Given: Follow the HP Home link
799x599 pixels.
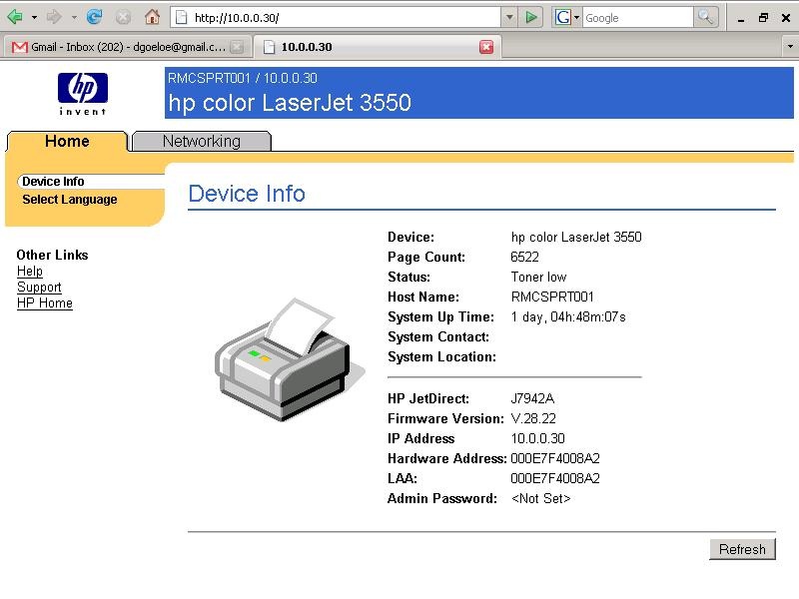Looking at the screenshot, I should [45, 303].
